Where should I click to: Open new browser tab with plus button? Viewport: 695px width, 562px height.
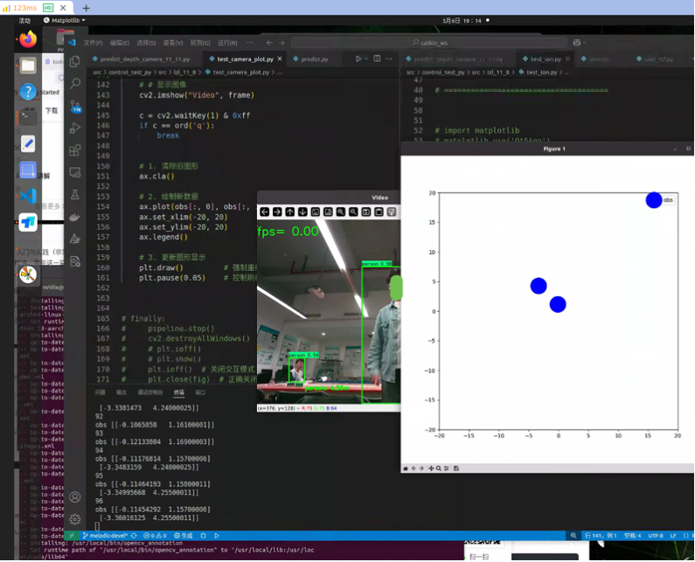click(86, 8)
